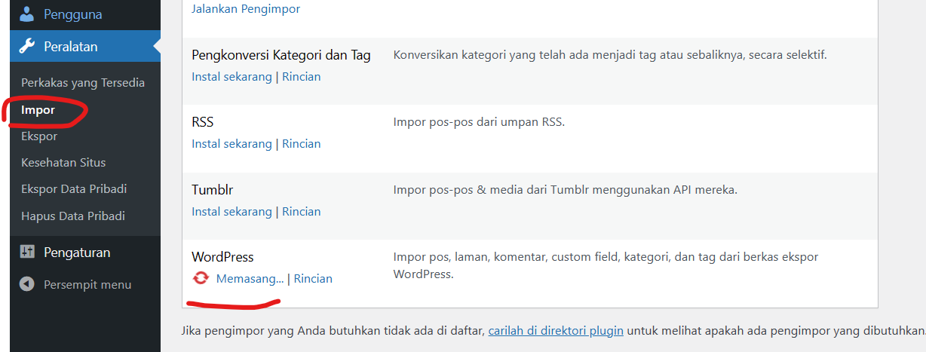926x352 pixels.
Task: Open Rincian for the RSS importer
Action: (301, 143)
